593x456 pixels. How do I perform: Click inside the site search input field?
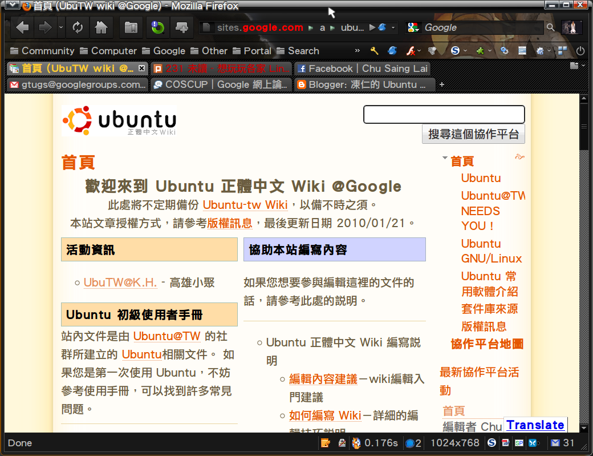click(x=444, y=114)
